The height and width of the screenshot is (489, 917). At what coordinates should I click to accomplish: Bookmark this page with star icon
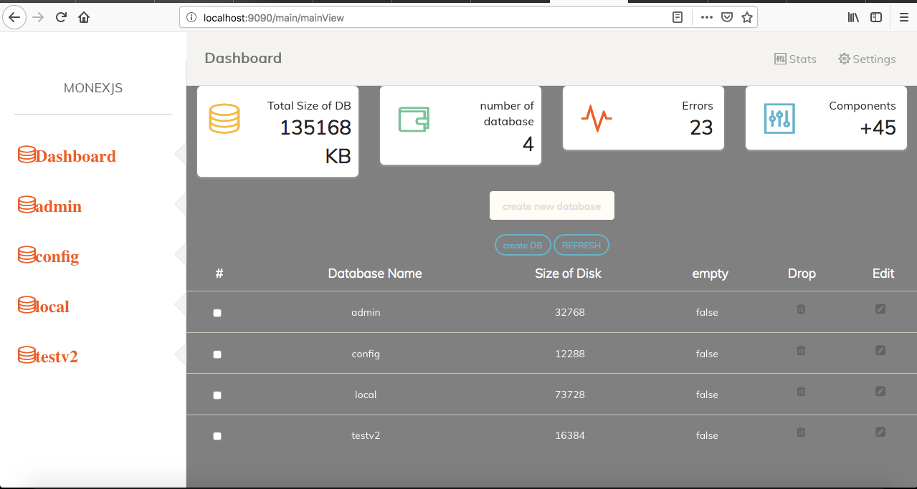click(x=746, y=17)
